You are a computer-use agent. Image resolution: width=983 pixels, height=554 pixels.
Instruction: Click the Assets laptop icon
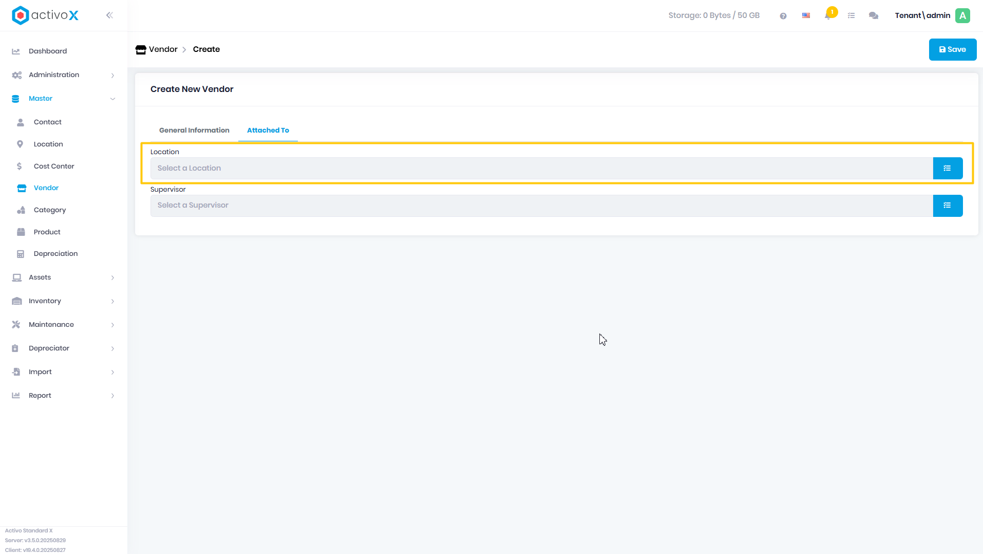(x=17, y=278)
